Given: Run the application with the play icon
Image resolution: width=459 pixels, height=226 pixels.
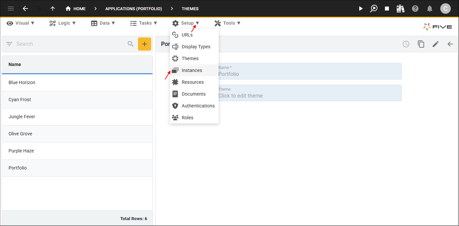Looking at the screenshot, I should [x=361, y=9].
